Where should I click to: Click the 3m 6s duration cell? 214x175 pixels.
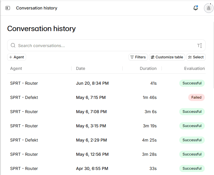click(x=150, y=112)
